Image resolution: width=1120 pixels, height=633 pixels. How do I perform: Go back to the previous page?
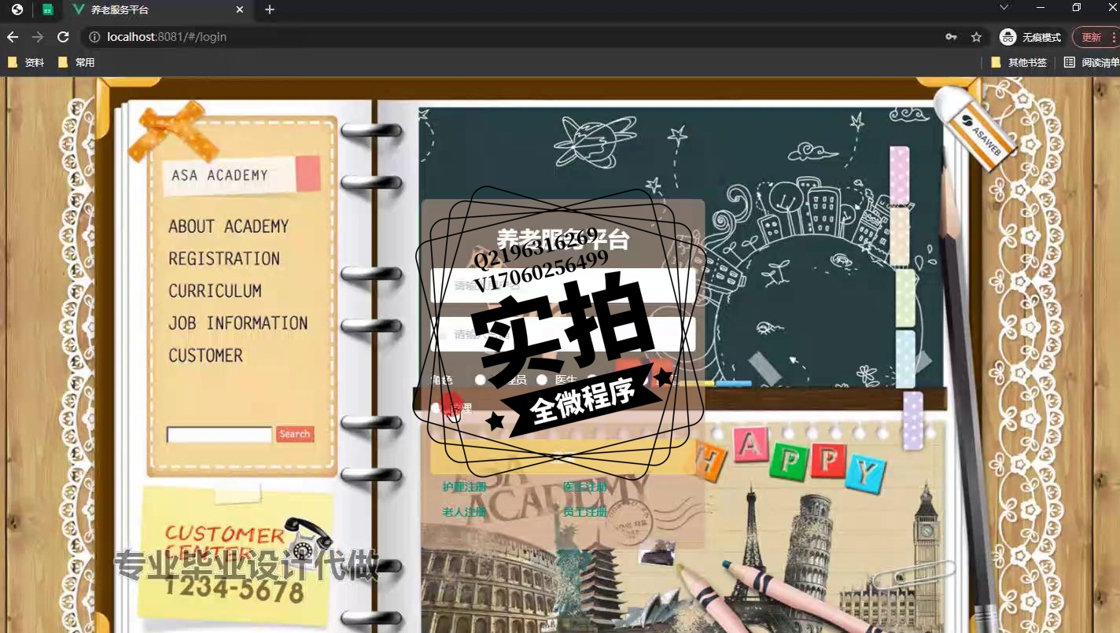[13, 37]
